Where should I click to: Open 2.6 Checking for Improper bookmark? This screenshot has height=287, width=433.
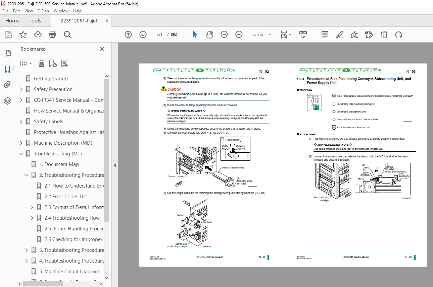(x=74, y=239)
